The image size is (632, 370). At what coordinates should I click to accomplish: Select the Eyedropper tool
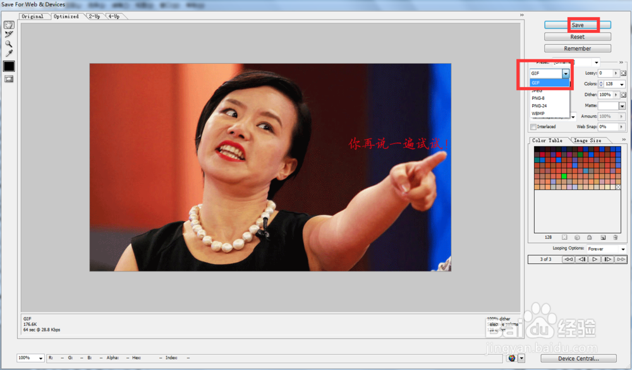point(9,53)
